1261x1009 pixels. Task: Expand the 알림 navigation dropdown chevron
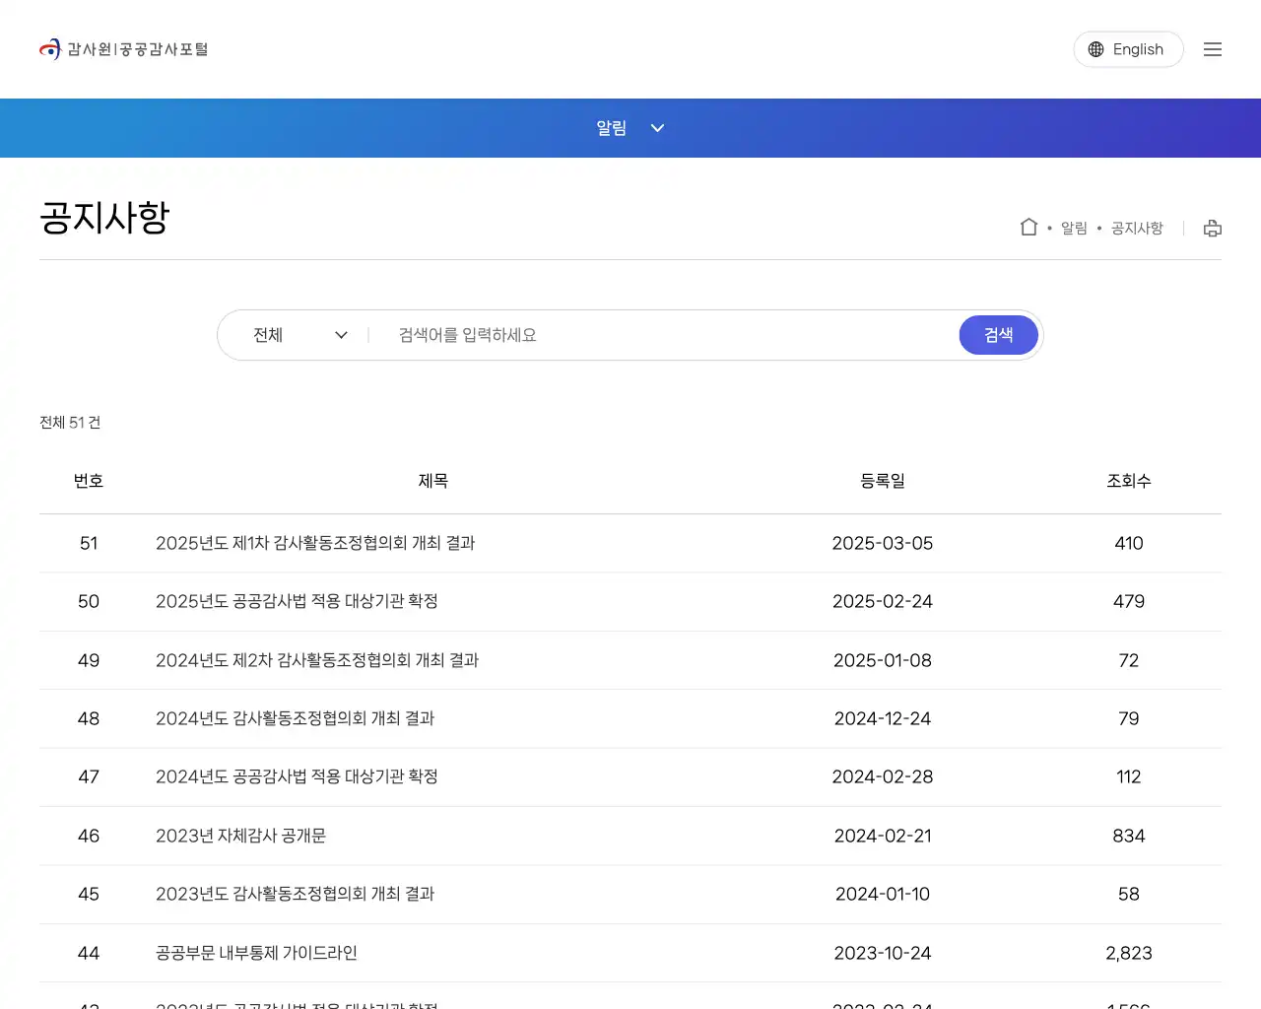click(657, 127)
